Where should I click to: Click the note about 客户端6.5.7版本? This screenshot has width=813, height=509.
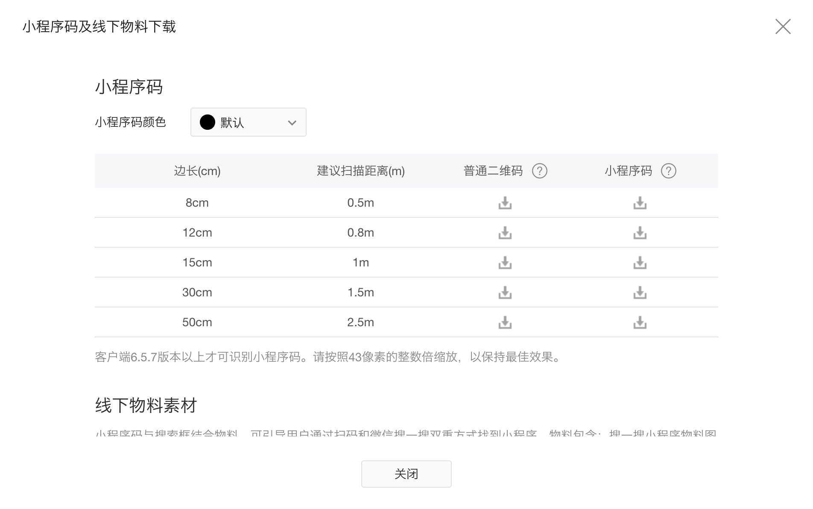(x=328, y=357)
